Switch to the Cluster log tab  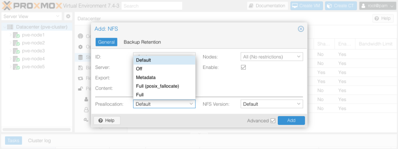click(x=39, y=140)
